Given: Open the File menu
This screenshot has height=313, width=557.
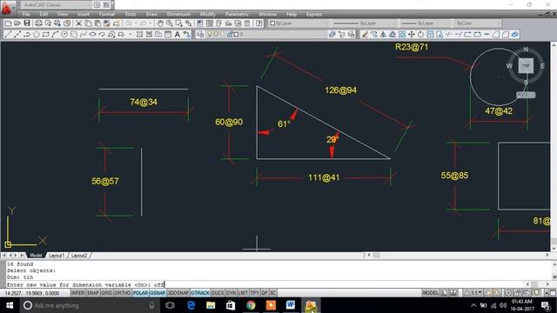Looking at the screenshot, I should (x=26, y=14).
